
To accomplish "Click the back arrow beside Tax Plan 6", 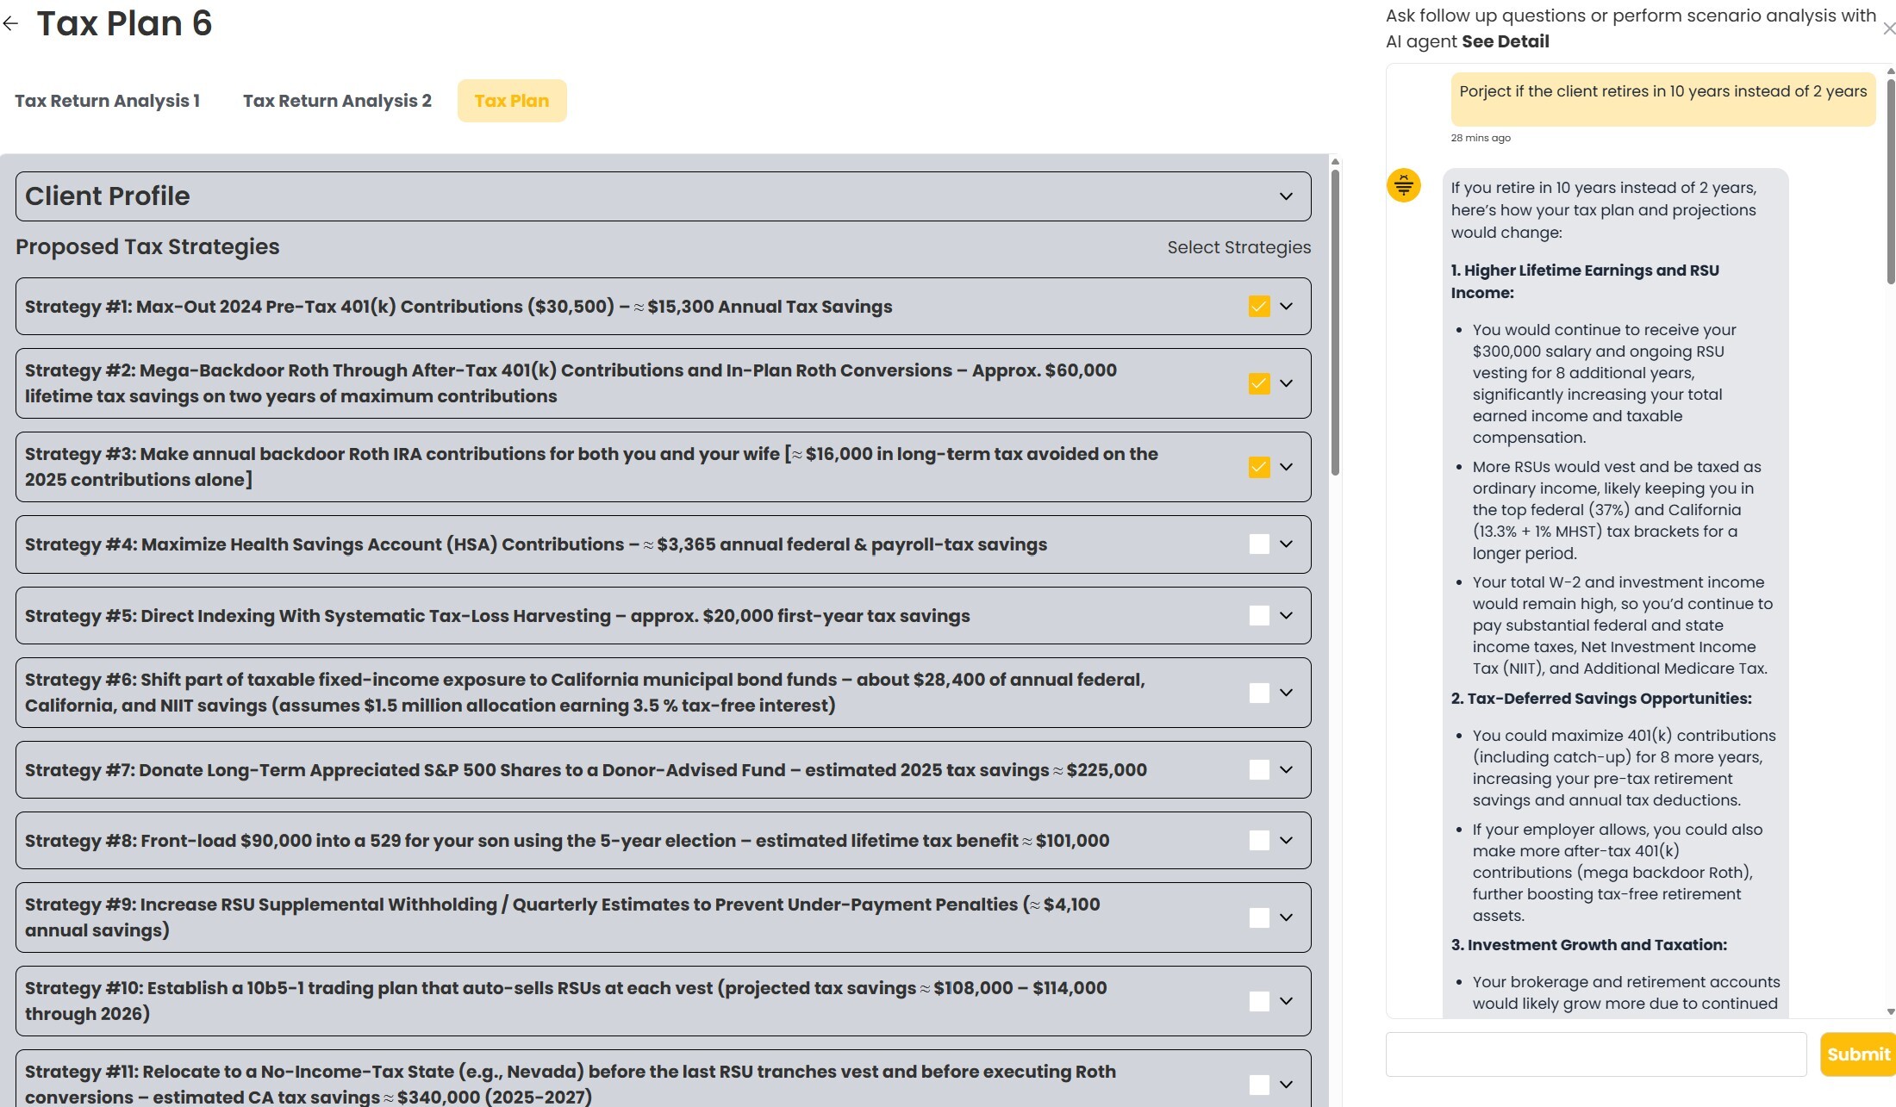I will pos(10,23).
